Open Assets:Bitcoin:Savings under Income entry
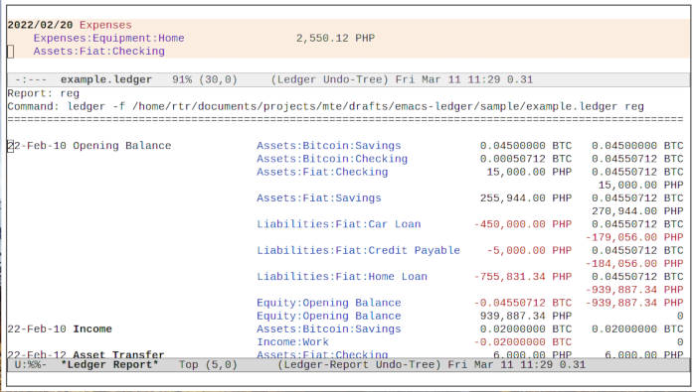The image size is (696, 392). [328, 329]
